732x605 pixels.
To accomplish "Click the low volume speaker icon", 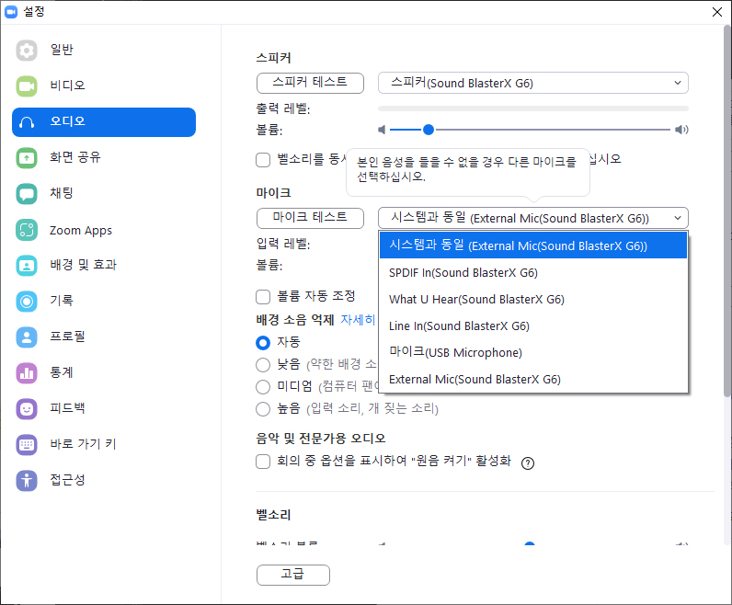I will click(382, 130).
